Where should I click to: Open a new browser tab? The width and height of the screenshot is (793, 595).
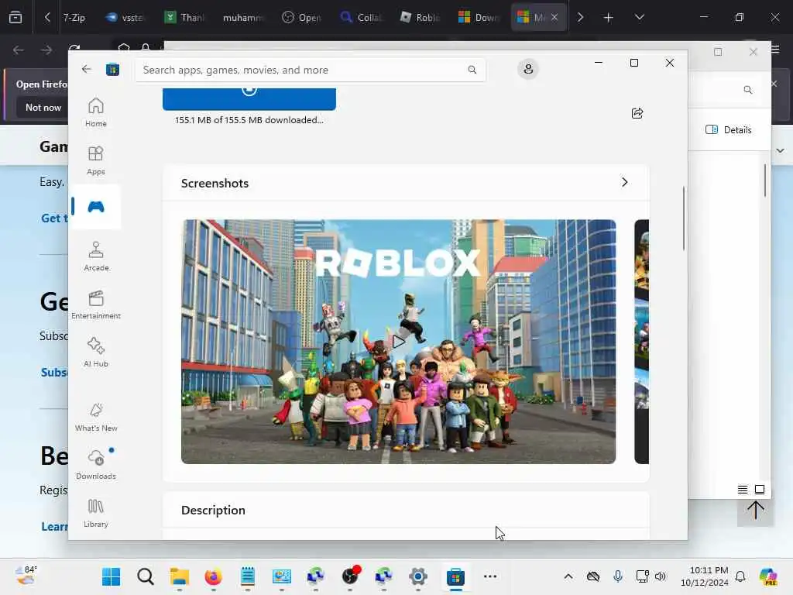point(609,17)
